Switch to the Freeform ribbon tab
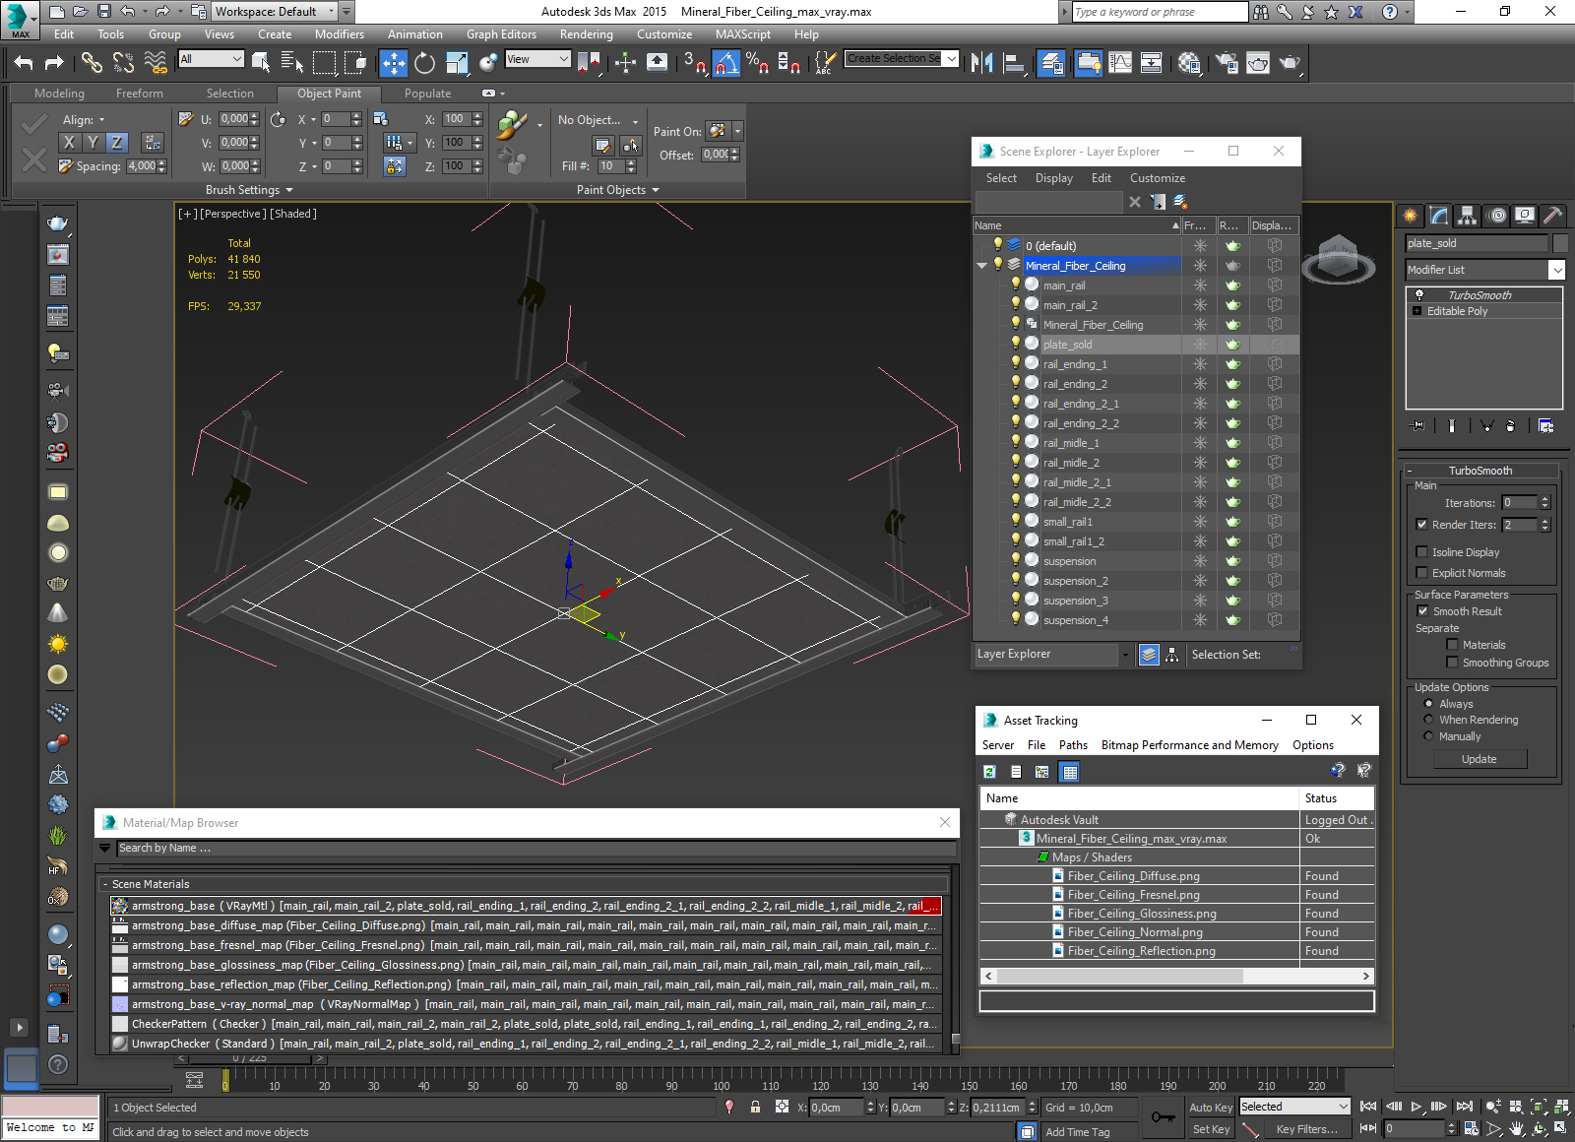The height and width of the screenshot is (1142, 1575). pos(140,94)
